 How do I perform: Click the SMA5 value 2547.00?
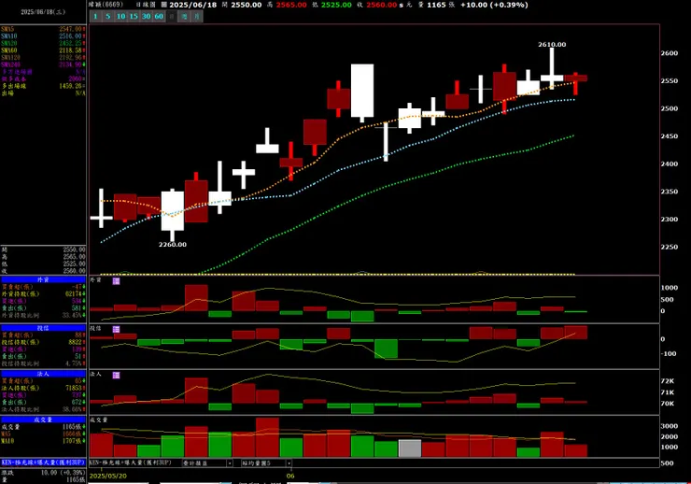(x=71, y=29)
